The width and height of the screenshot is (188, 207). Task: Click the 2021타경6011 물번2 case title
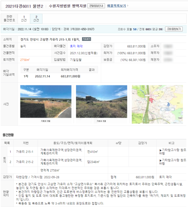pos(24,6)
